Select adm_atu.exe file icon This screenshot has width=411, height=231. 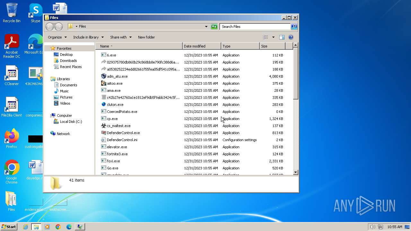(103, 76)
